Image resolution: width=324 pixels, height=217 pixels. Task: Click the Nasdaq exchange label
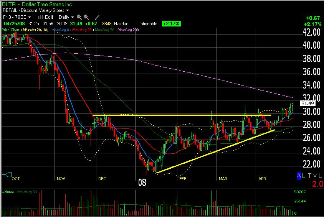[x=121, y=24]
